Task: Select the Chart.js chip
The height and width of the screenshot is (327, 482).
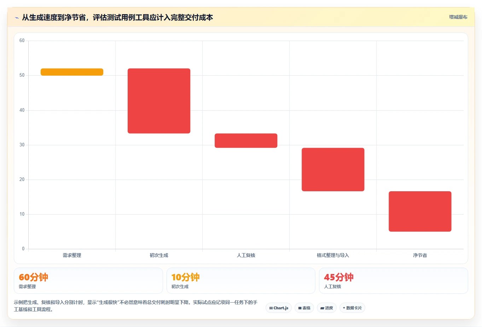Action: (x=279, y=308)
